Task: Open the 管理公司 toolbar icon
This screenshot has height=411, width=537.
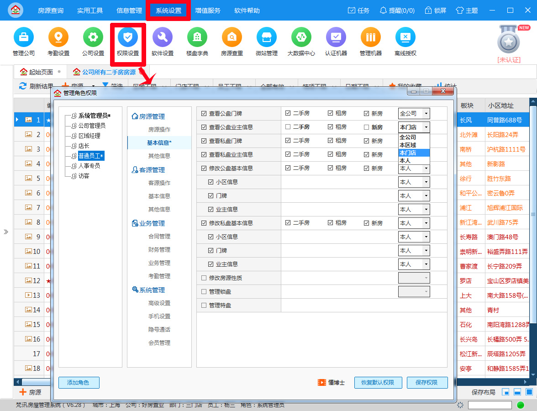Action: pyautogui.click(x=24, y=37)
